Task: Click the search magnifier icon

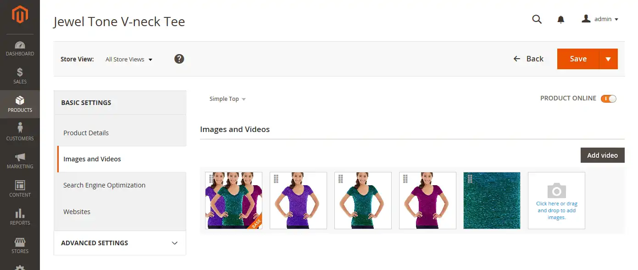Action: click(x=537, y=19)
